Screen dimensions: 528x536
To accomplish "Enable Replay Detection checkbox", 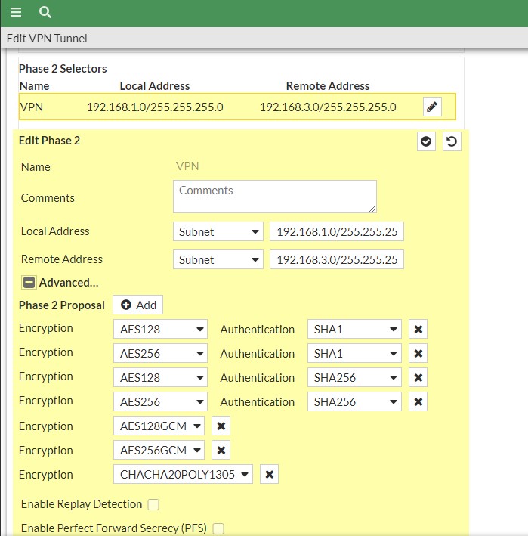I will coord(153,504).
